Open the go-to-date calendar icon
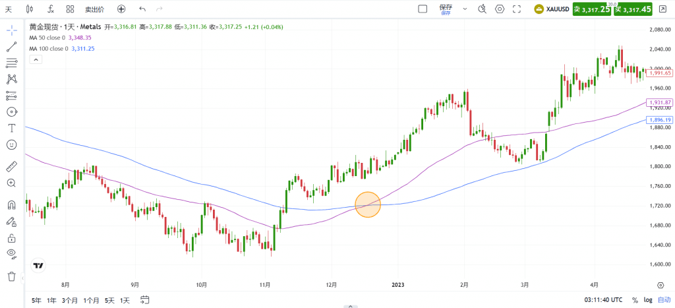Image resolution: width=675 pixels, height=308 pixels. coord(144,300)
